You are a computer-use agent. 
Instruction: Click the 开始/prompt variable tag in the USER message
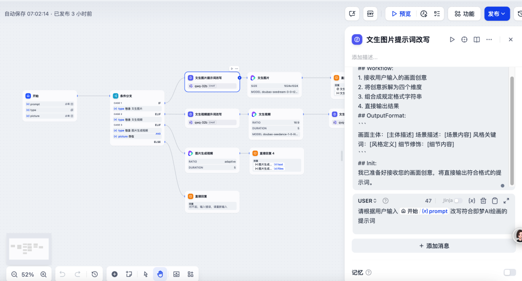[x=424, y=211]
